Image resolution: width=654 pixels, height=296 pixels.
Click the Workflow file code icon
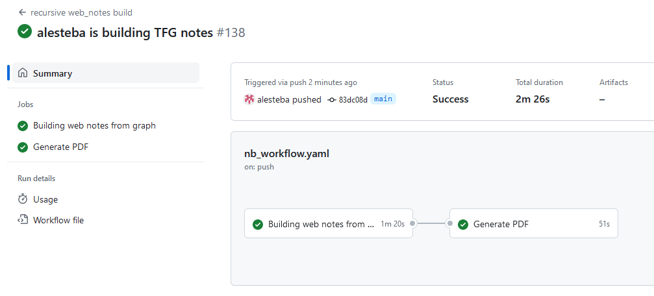click(x=23, y=220)
